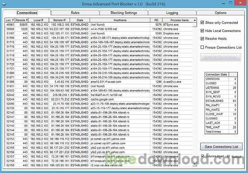The width and height of the screenshot is (248, 173).
Task: Select local port 40963 cell
Action: tap(10, 25)
